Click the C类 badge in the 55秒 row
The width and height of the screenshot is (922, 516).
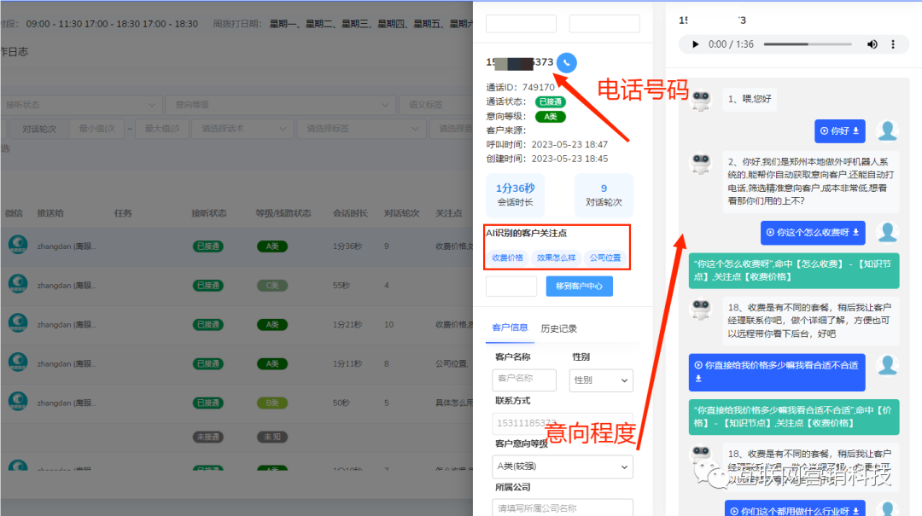272,285
